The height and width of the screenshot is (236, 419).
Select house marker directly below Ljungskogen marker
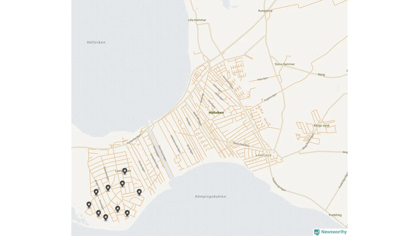(122, 183)
